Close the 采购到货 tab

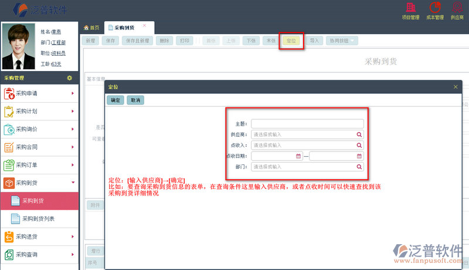pos(144,25)
